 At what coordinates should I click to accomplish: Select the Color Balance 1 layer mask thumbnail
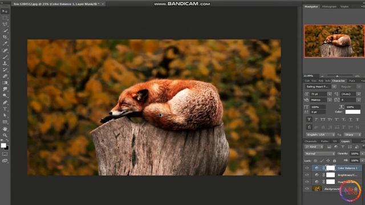(x=330, y=168)
